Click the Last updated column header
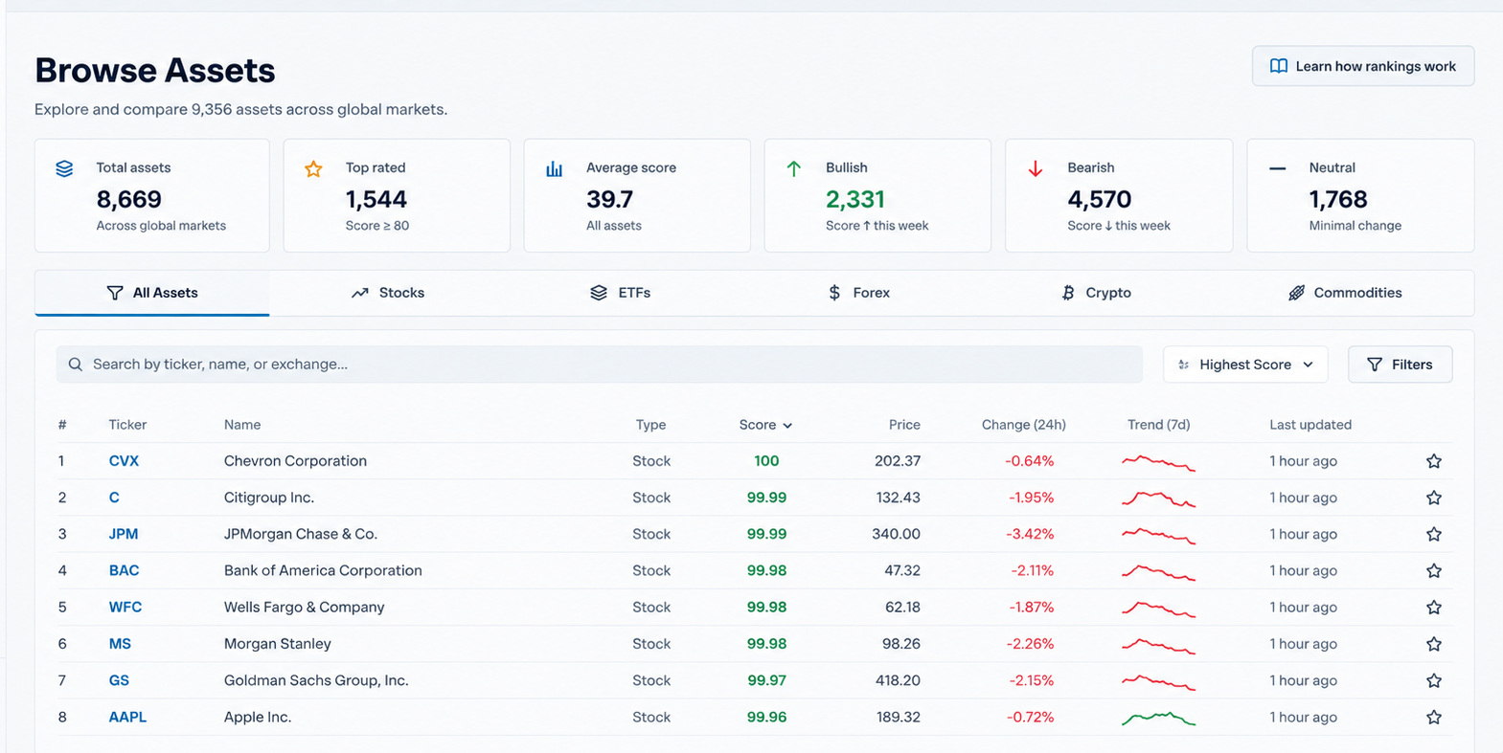 pos(1310,425)
